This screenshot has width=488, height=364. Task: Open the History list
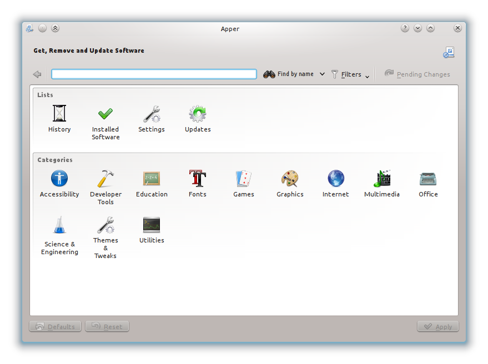[x=59, y=119]
